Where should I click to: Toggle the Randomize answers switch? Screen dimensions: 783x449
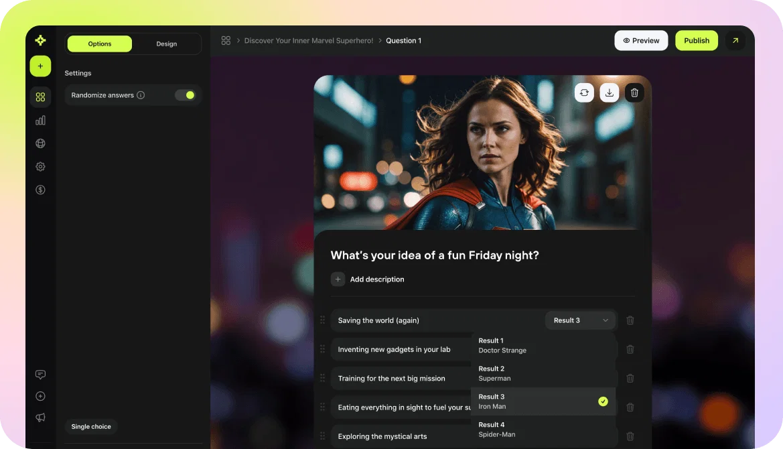coord(185,95)
